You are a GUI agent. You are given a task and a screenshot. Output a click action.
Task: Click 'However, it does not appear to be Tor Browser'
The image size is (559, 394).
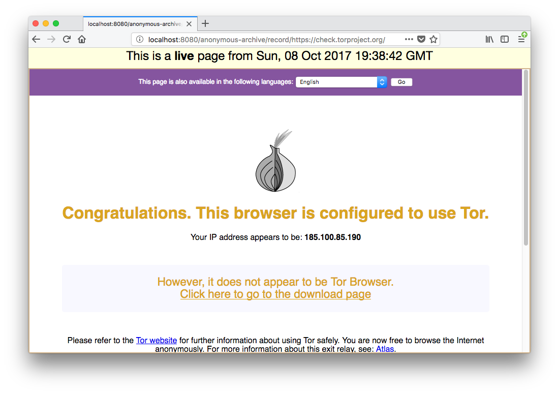click(x=275, y=282)
